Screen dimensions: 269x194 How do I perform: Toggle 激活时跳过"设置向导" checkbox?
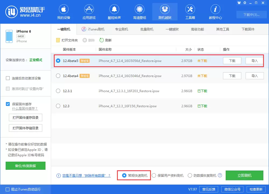coord(8,89)
